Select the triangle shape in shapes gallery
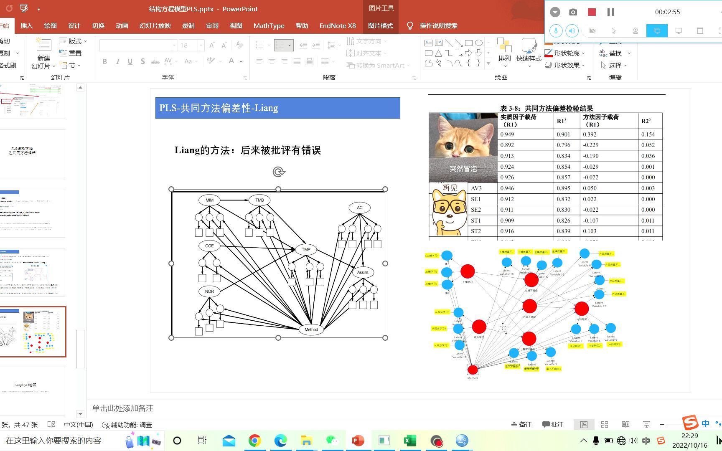Viewport: 722px width, 451px height. [438, 53]
